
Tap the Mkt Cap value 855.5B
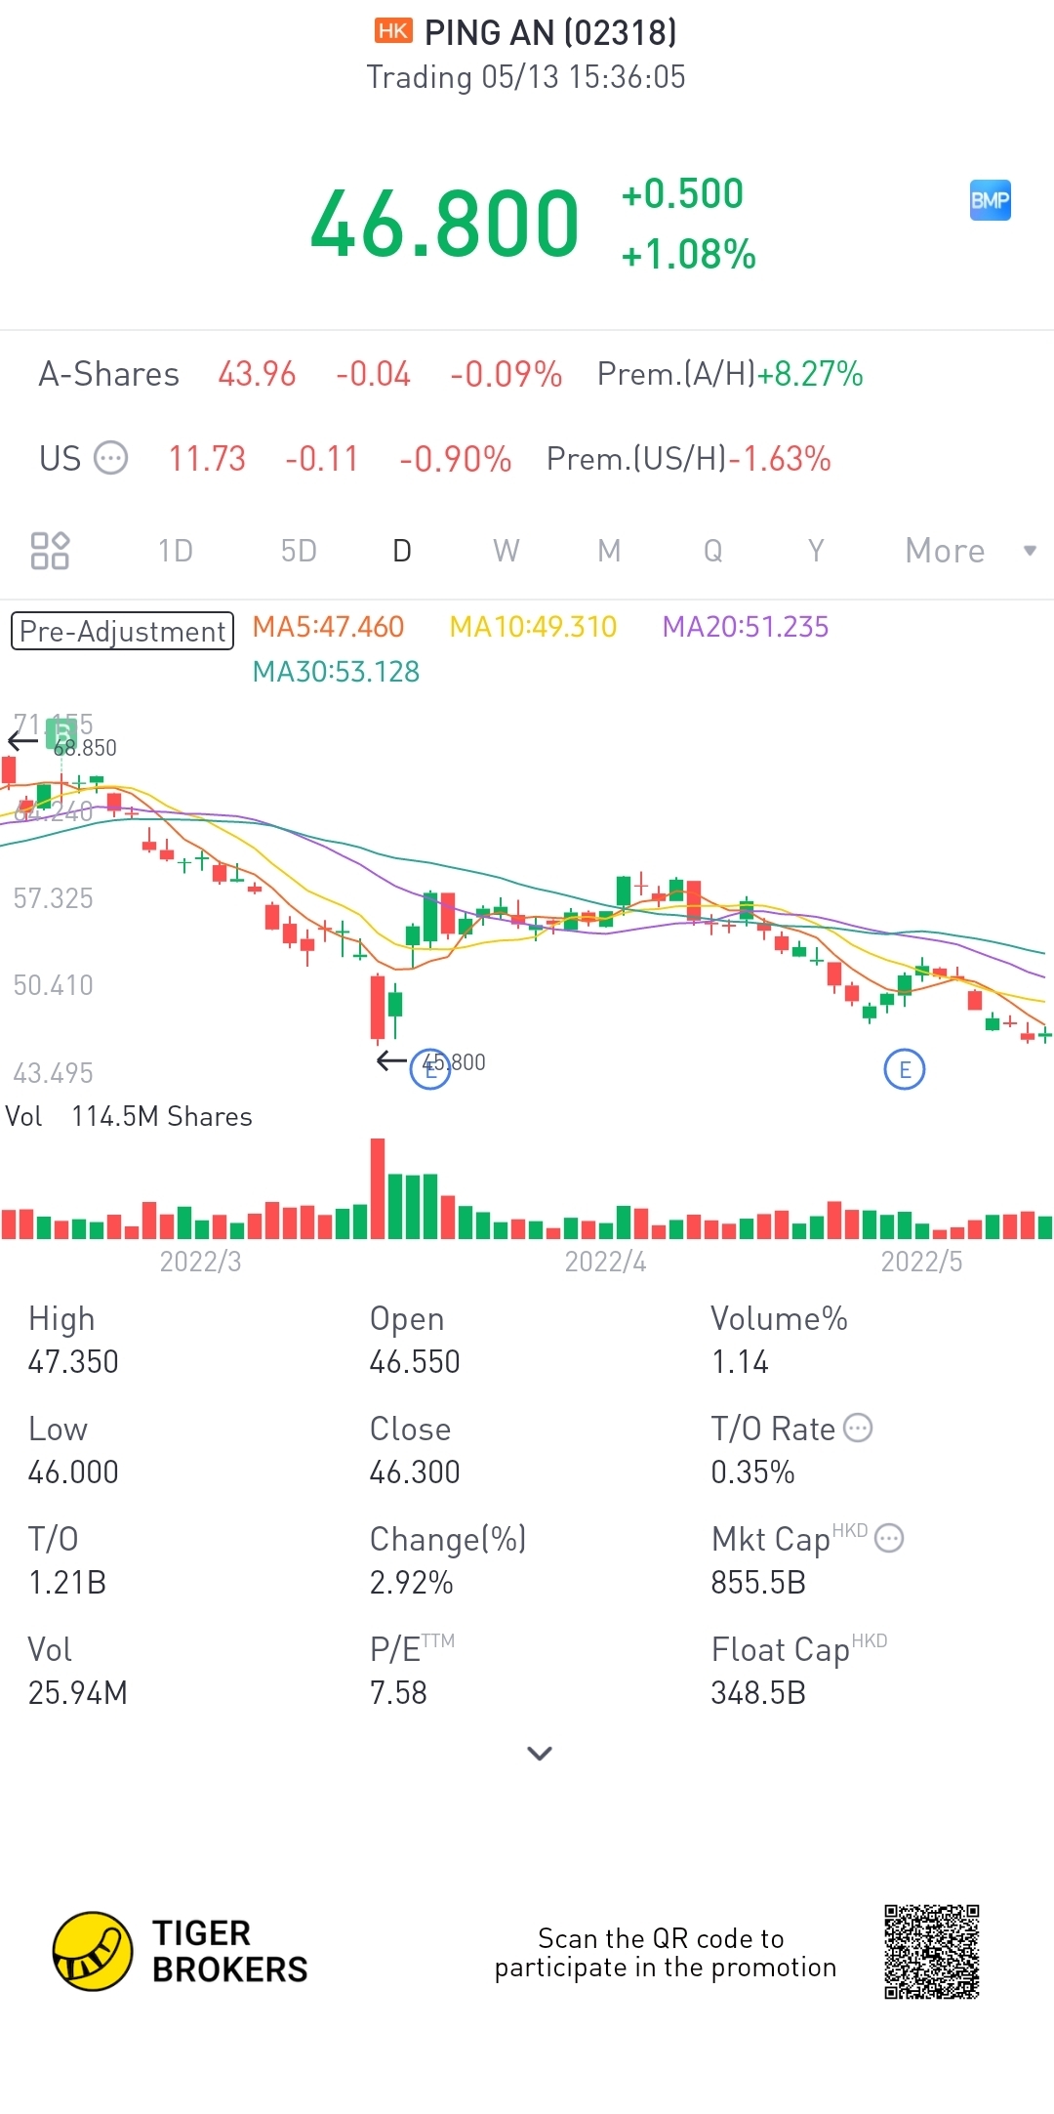758,1582
